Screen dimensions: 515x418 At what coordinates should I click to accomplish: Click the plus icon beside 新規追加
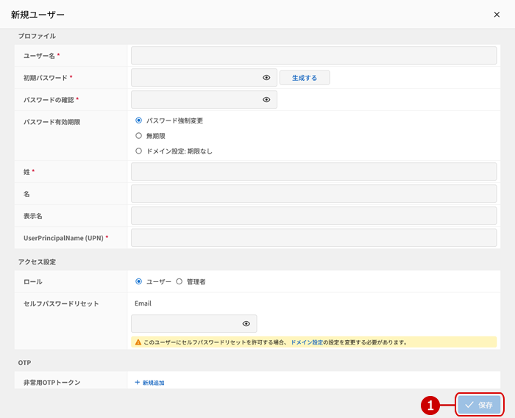pyautogui.click(x=138, y=382)
